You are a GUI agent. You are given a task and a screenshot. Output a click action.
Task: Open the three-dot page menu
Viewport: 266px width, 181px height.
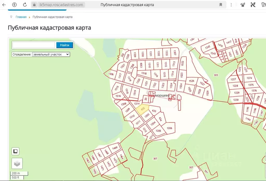[x=231, y=5]
